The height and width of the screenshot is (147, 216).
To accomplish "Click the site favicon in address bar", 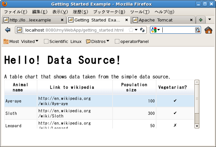I will coord(20,30).
